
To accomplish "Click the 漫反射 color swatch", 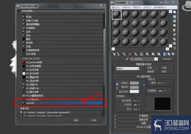I will tap(134, 87).
